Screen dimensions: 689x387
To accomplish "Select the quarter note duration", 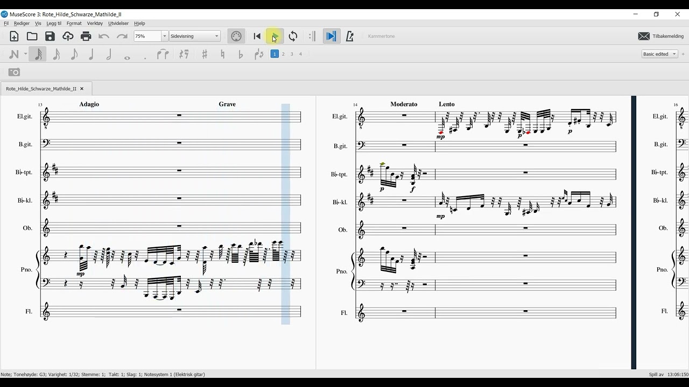I will [x=92, y=54].
